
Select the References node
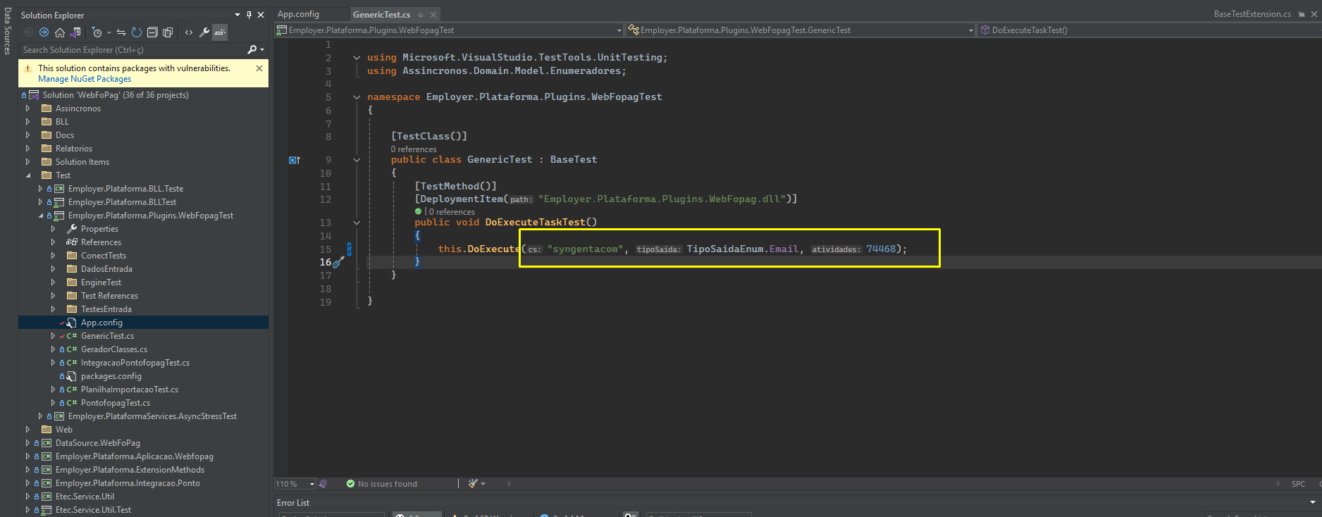click(x=101, y=242)
